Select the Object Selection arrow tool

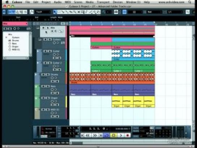click(x=55, y=12)
